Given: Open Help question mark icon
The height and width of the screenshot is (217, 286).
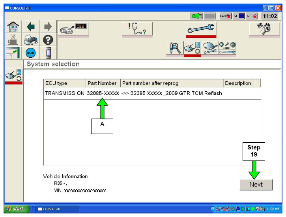Looking at the screenshot, I should click(48, 40).
